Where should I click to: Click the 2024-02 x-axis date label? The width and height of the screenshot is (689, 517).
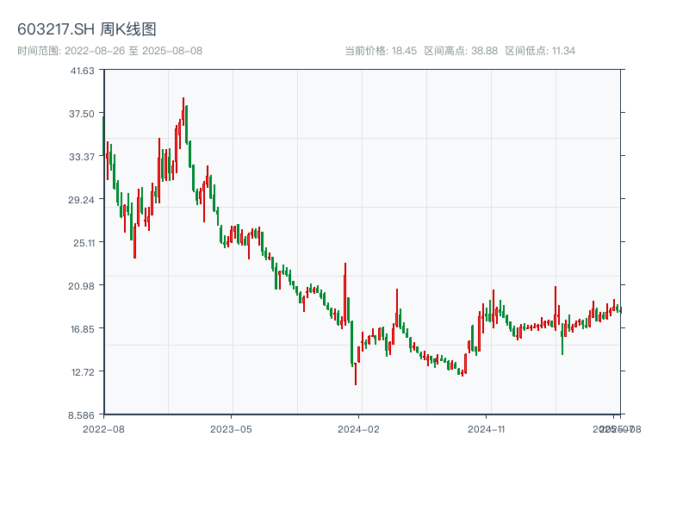pyautogui.click(x=359, y=428)
